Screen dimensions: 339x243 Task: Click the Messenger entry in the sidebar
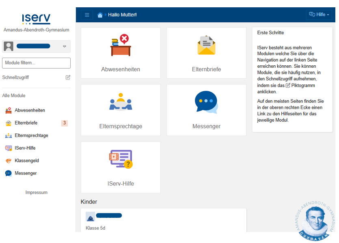pos(26,173)
